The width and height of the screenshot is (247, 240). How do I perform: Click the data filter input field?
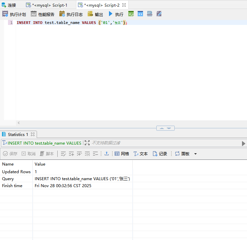[163, 143]
